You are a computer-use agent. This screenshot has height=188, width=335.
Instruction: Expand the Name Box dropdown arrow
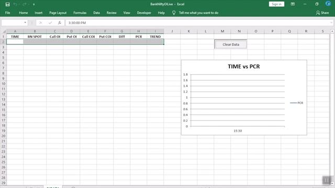tap(25, 22)
